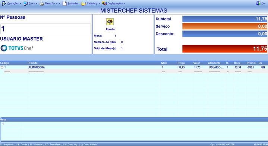This screenshot has height=146, width=268.
Task: Expand the Configurações dropdown arrow
Action: coord(125,3)
